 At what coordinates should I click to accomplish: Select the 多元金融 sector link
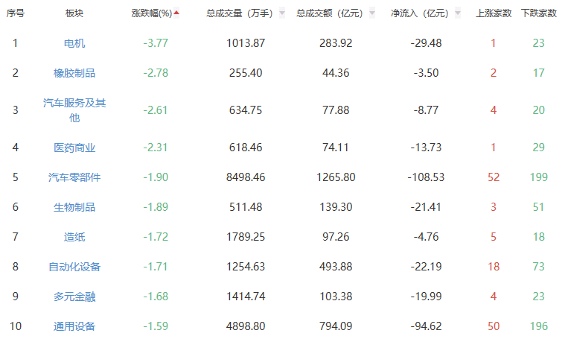(x=74, y=297)
